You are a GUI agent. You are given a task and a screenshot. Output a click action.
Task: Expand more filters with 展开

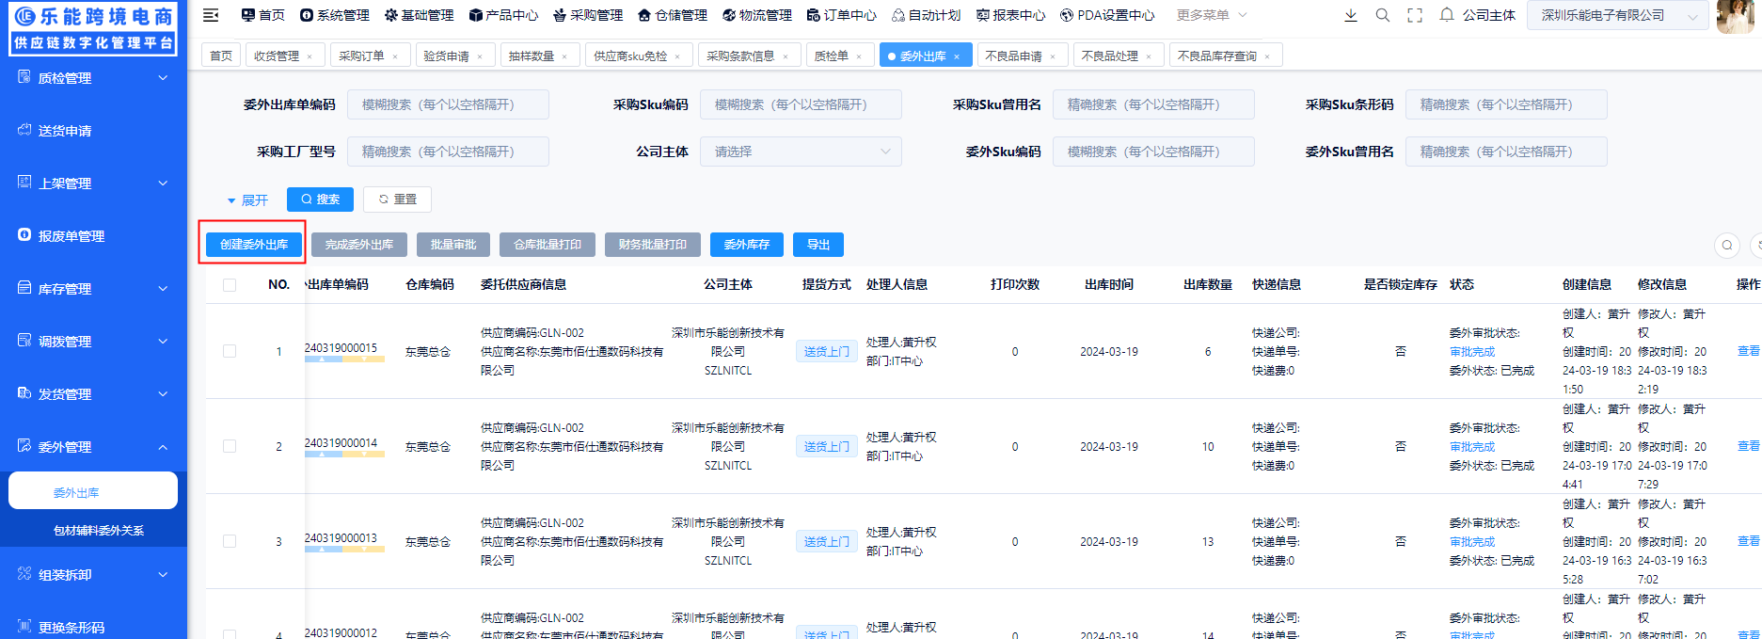pos(247,200)
